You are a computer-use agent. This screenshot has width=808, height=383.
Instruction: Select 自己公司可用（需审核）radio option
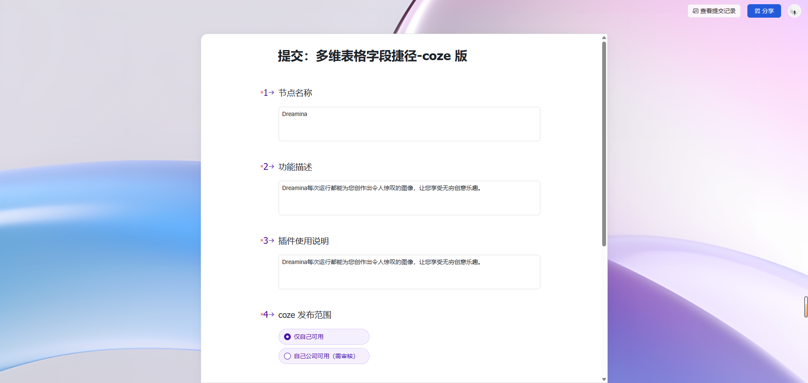pos(324,356)
